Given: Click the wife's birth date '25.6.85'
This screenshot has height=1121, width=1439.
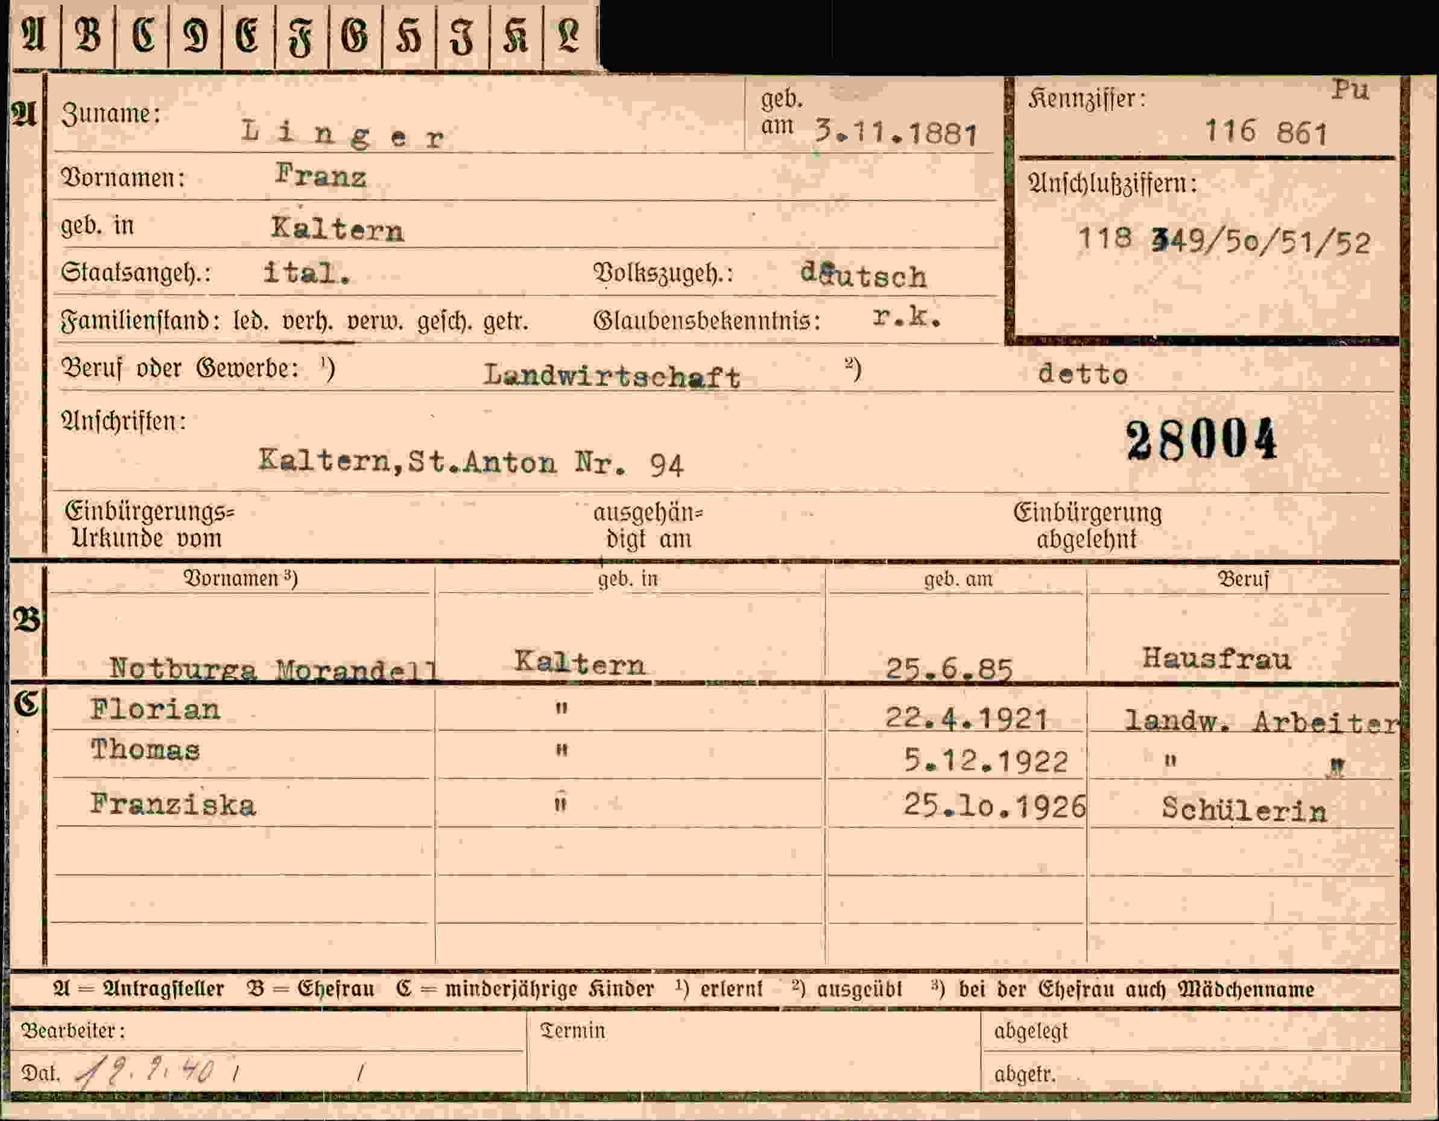Looking at the screenshot, I should pyautogui.click(x=949, y=669).
